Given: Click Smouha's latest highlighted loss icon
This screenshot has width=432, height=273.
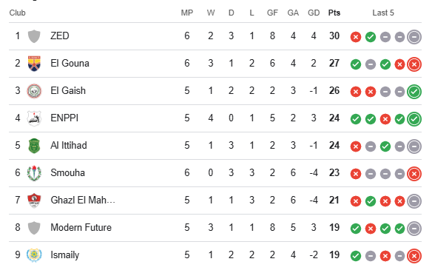Looking at the screenshot, I should tap(414, 174).
